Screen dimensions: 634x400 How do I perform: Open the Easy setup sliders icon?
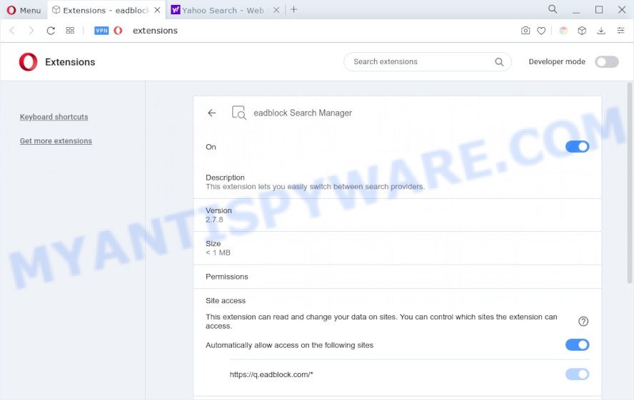[x=620, y=31]
